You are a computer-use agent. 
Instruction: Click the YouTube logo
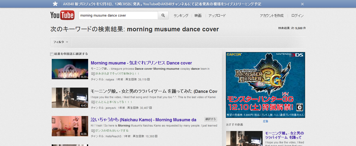[x=62, y=15]
